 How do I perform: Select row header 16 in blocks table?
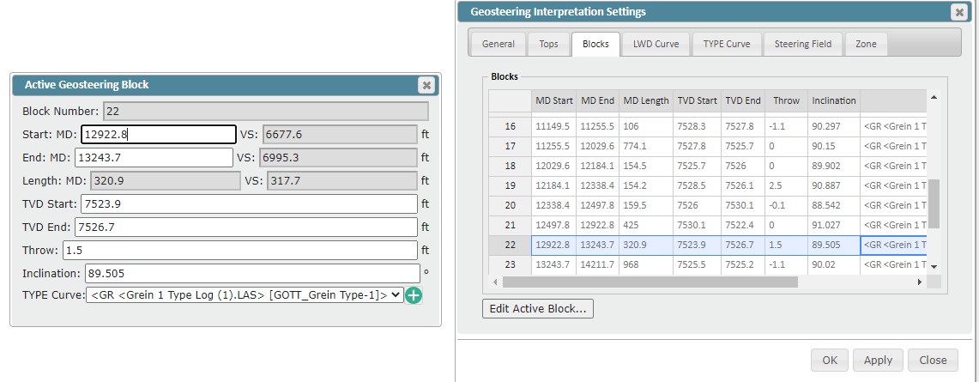click(x=511, y=126)
